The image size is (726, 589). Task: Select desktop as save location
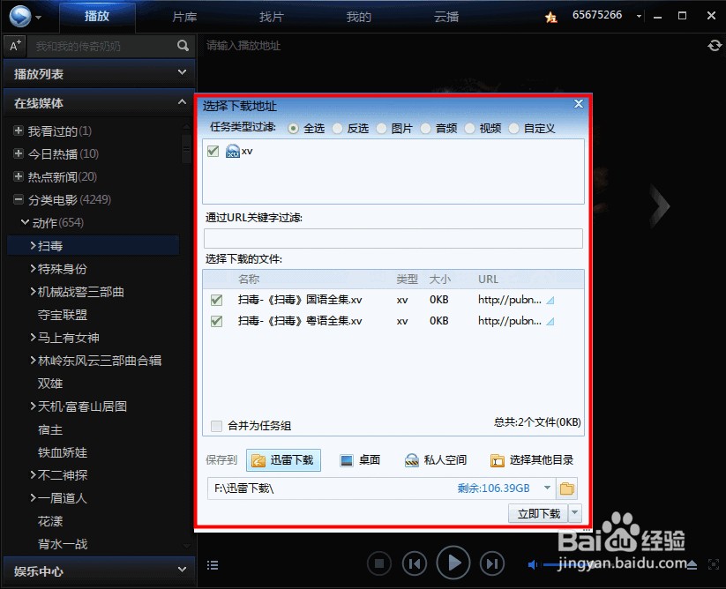[x=360, y=460]
